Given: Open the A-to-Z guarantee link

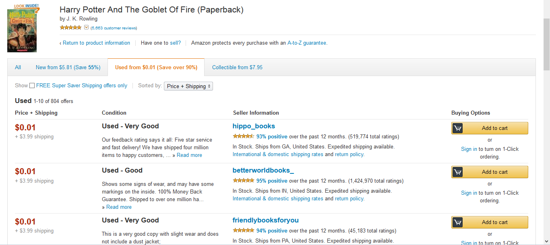Looking at the screenshot, I should coord(307,43).
